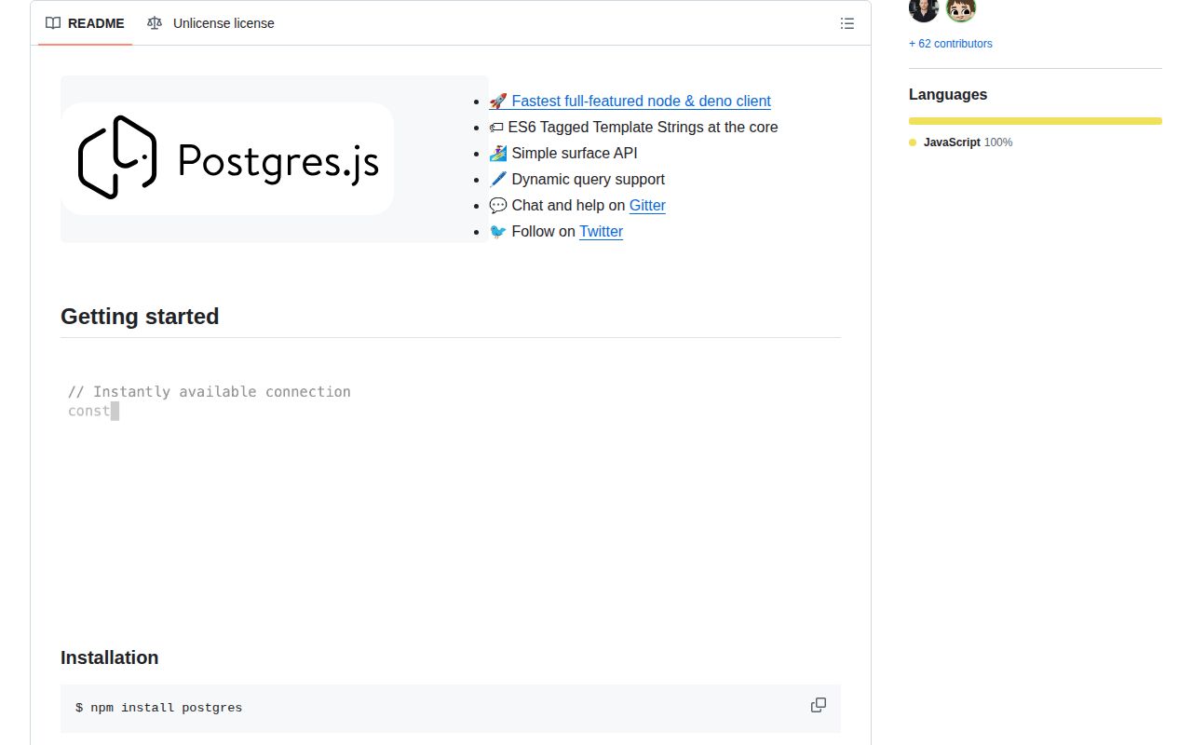Click the Languages heading
Image resolution: width=1192 pixels, height=745 pixels.
click(x=948, y=94)
